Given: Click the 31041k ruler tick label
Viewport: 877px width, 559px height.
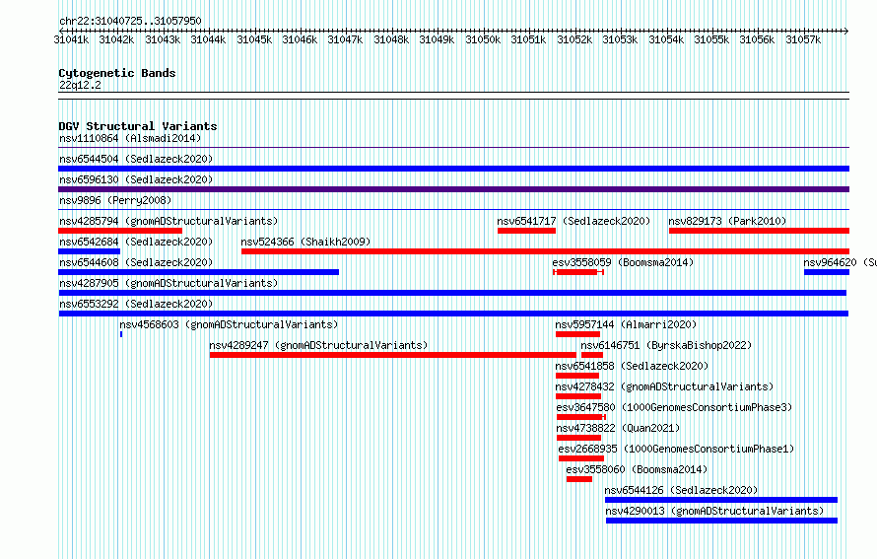Looking at the screenshot, I should click(x=71, y=39).
